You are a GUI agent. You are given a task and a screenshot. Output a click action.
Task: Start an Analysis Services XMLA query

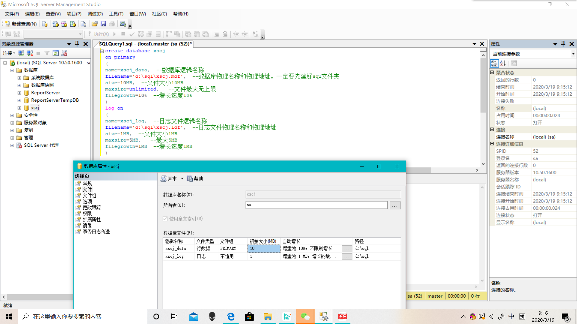pos(73,24)
